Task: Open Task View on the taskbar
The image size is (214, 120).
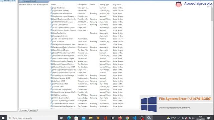Action: coord(62,118)
